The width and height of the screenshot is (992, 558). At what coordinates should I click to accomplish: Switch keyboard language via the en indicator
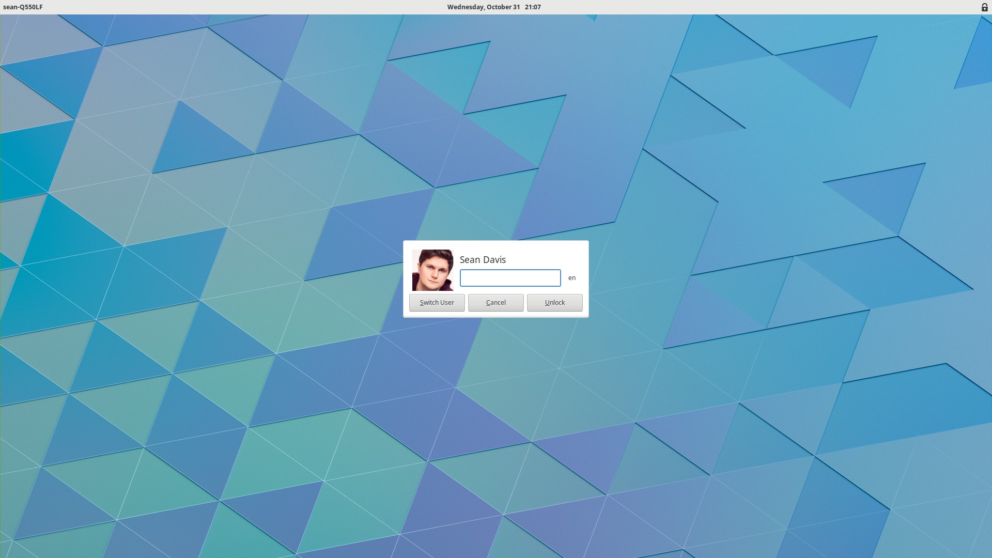[x=572, y=278]
